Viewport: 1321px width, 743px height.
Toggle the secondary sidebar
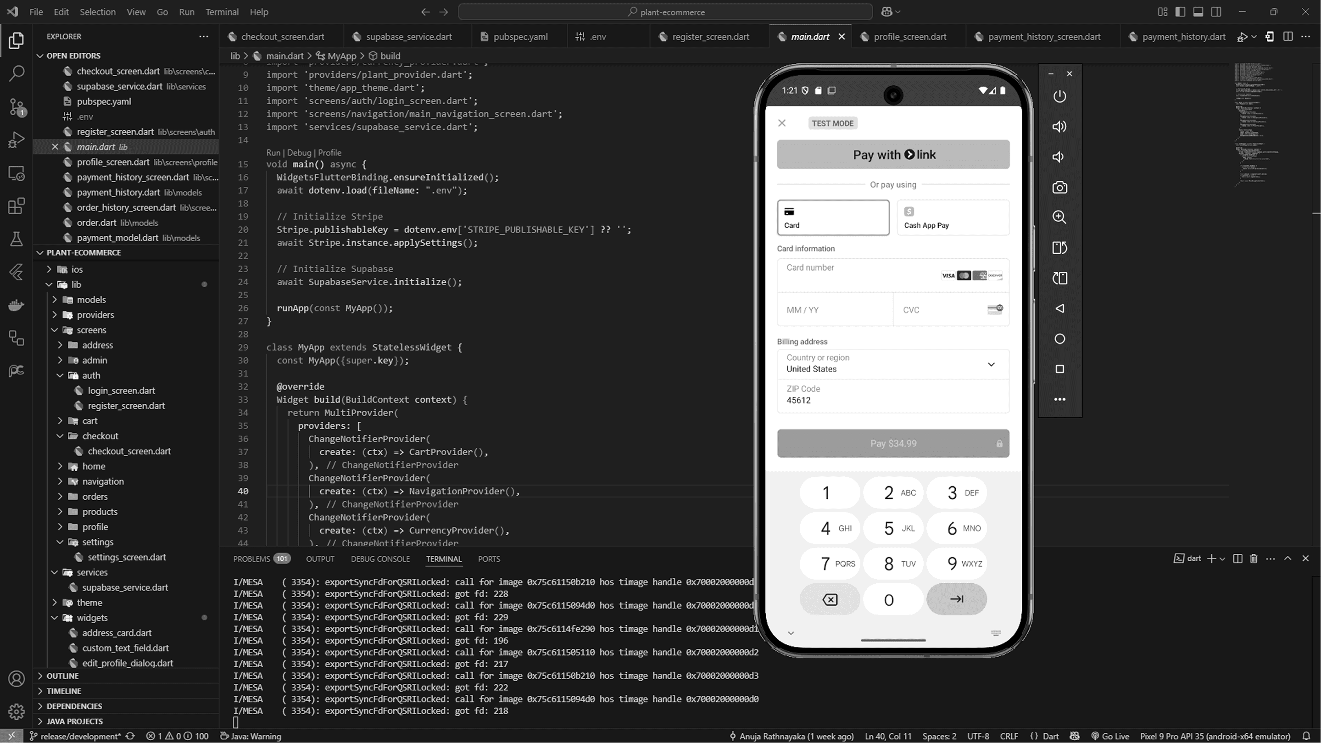click(x=1216, y=11)
